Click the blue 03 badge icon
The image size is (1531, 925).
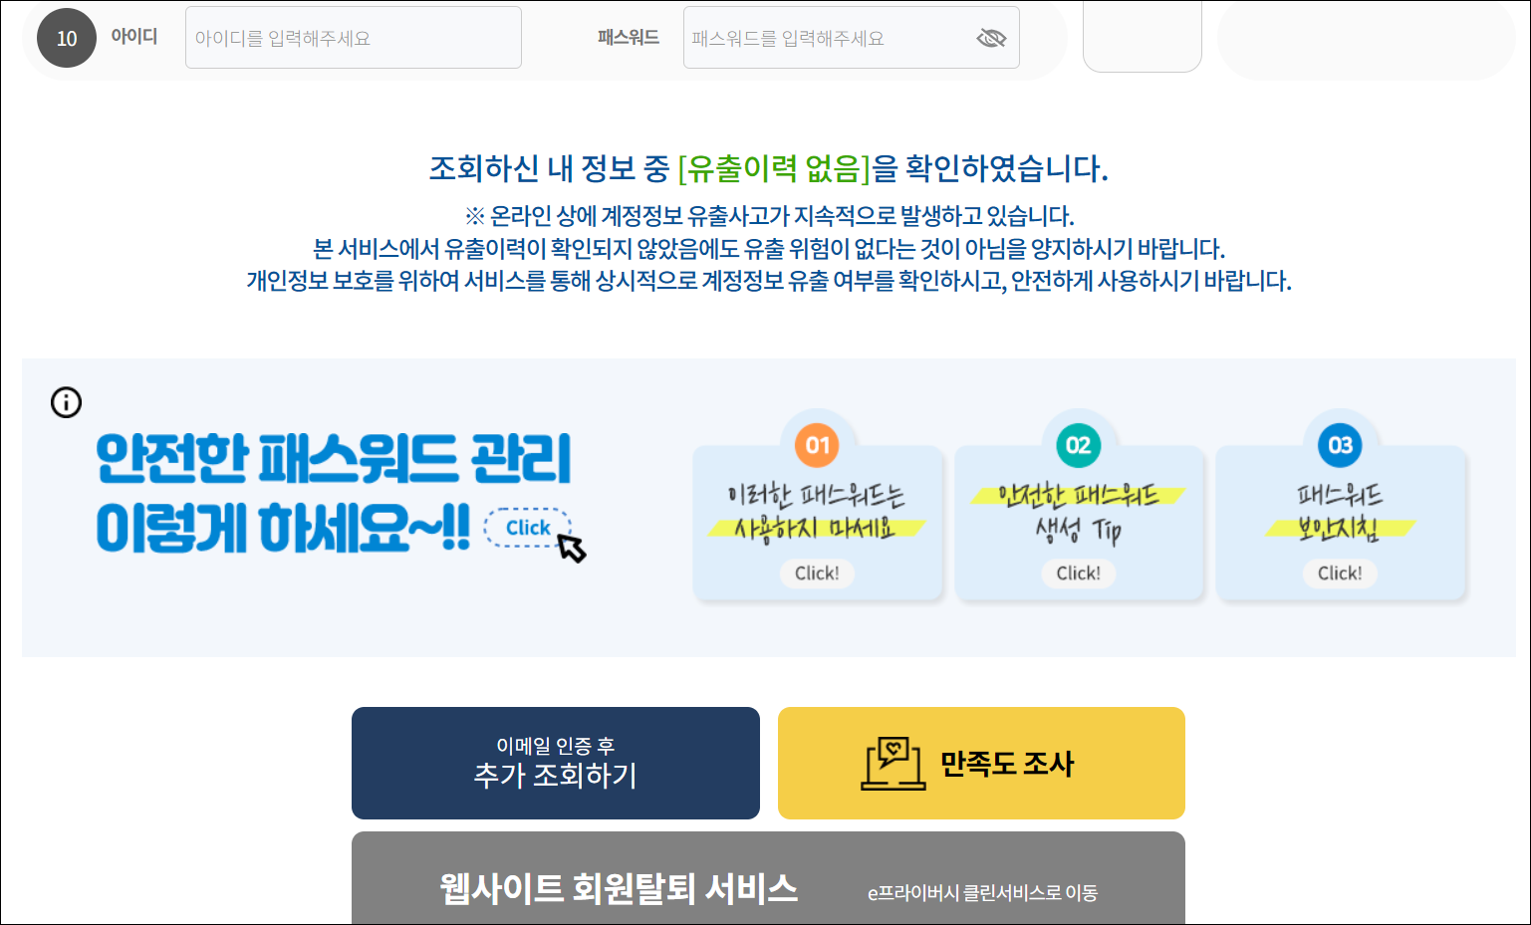pyautogui.click(x=1341, y=445)
